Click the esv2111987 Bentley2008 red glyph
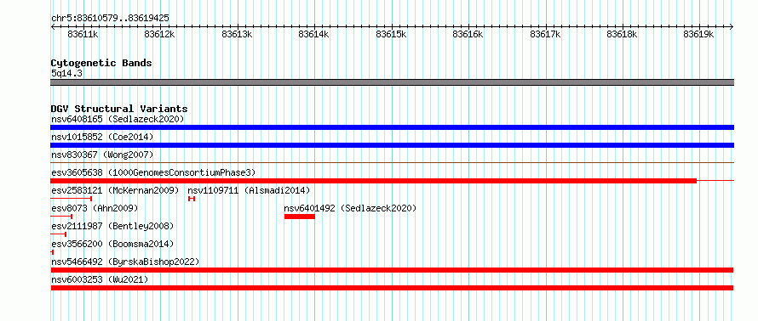Viewport: 758px width, 321px height. click(x=59, y=234)
